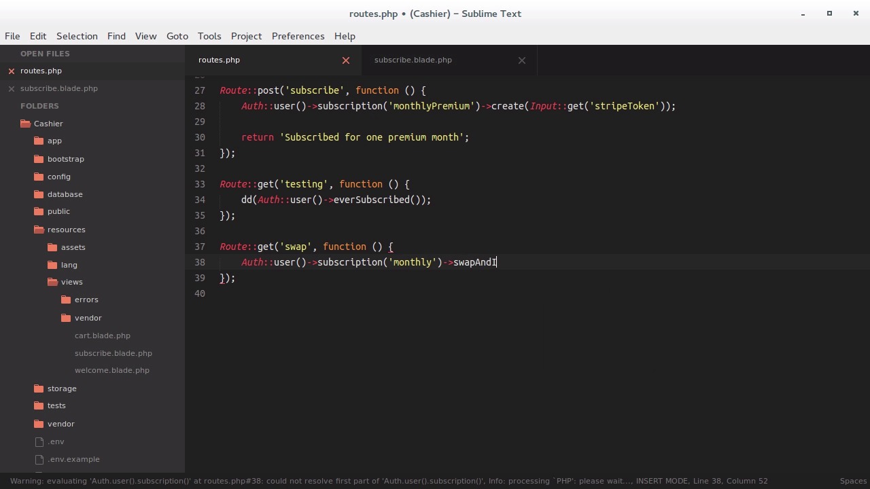Viewport: 870px width, 489px height.
Task: Click the swapAndI text on line 38
Action: click(x=475, y=262)
